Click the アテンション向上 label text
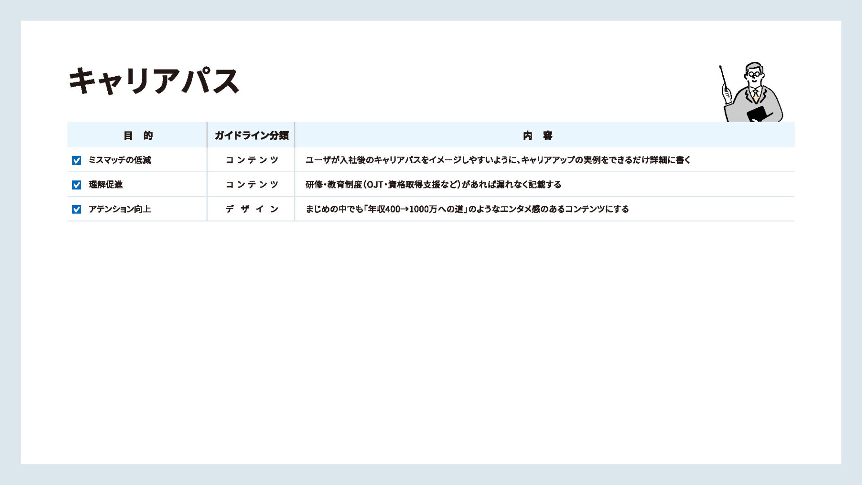The width and height of the screenshot is (862, 485). (119, 210)
